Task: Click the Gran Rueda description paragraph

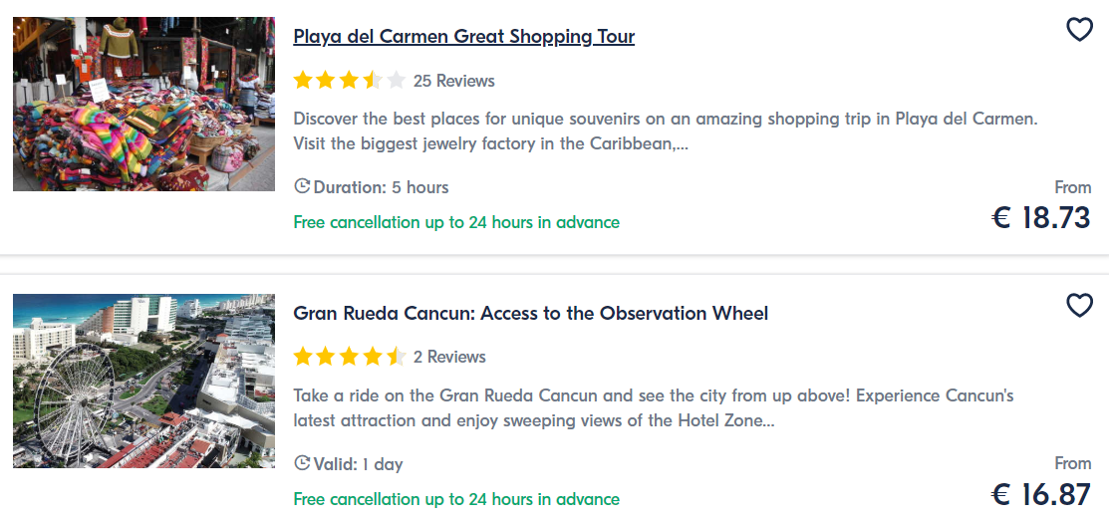Action: coord(654,408)
